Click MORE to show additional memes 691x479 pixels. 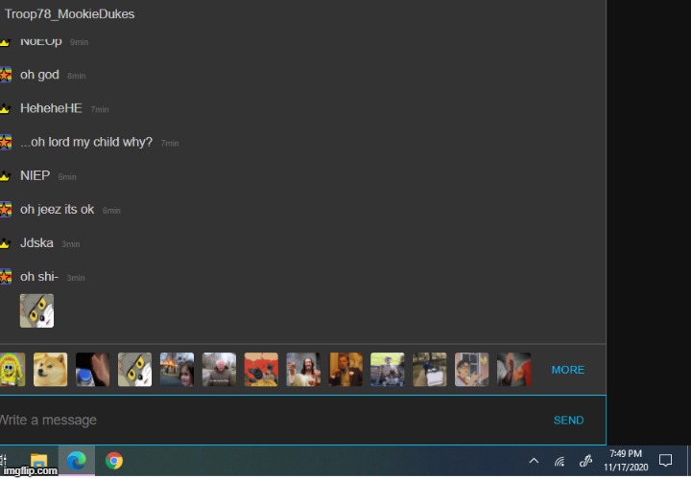[567, 370]
